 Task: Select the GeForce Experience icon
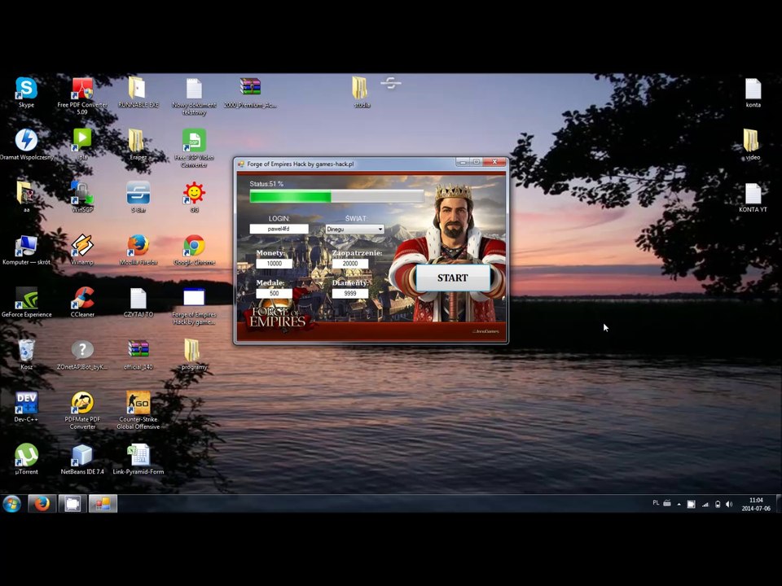26,302
